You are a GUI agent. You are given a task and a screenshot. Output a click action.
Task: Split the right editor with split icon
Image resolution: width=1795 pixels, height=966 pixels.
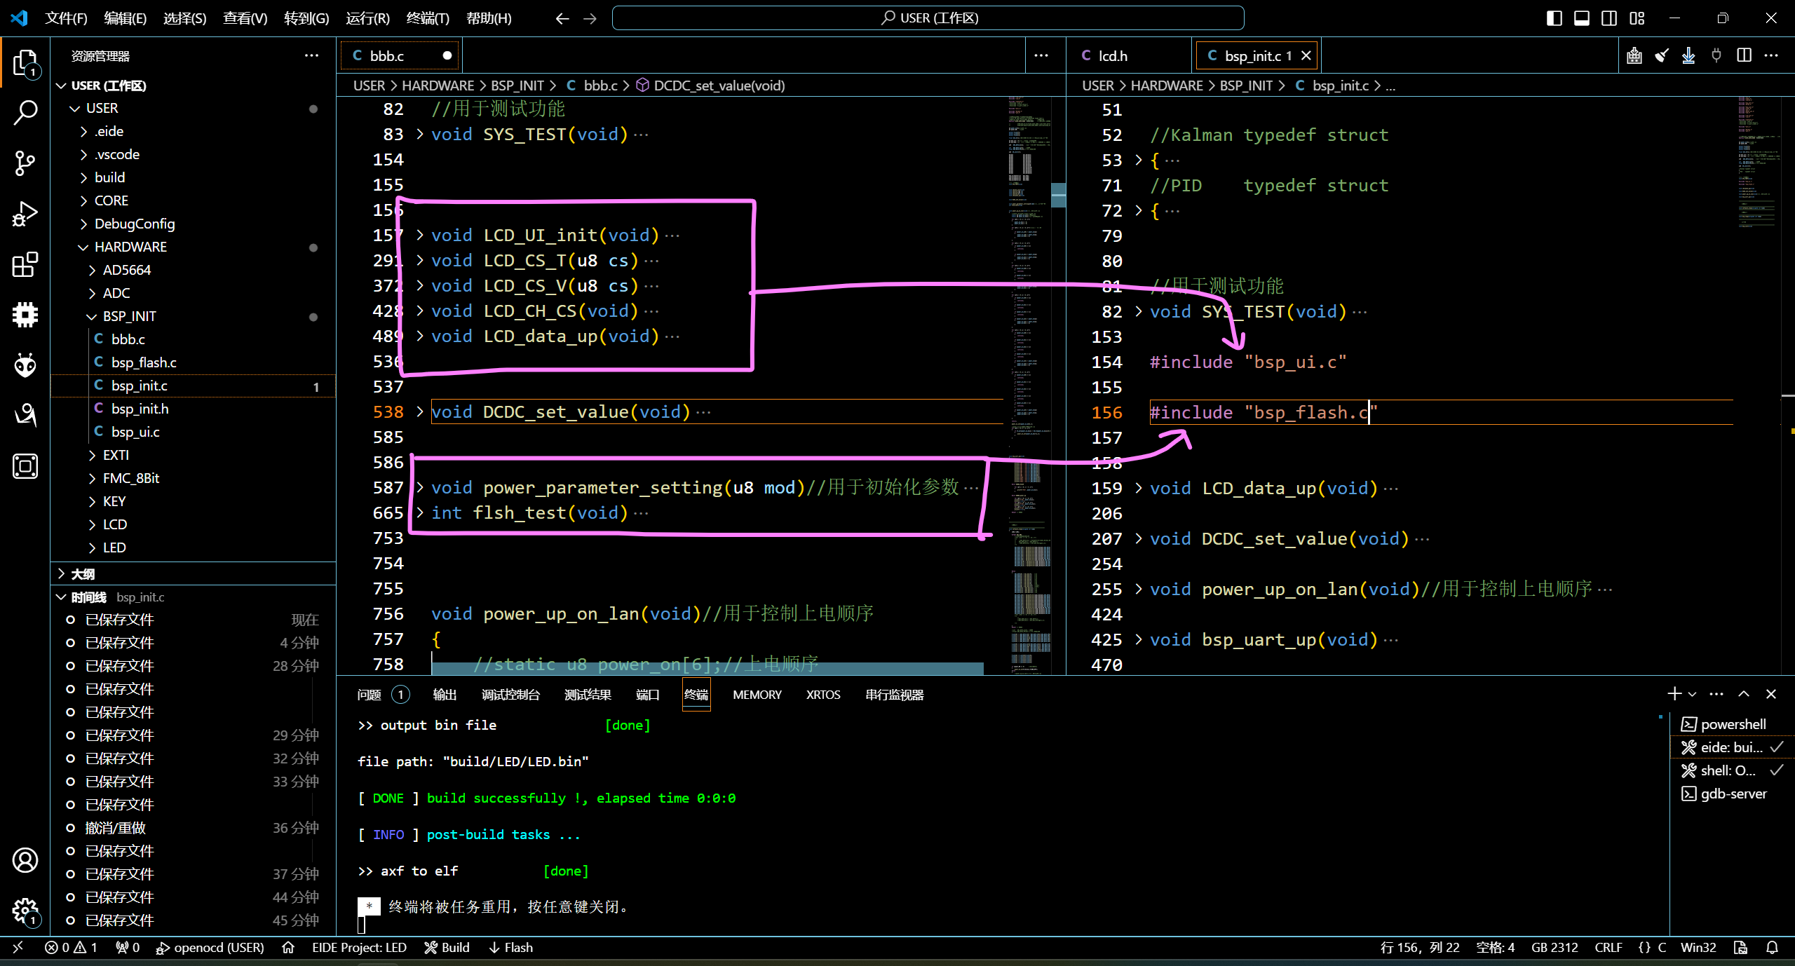(x=1744, y=55)
